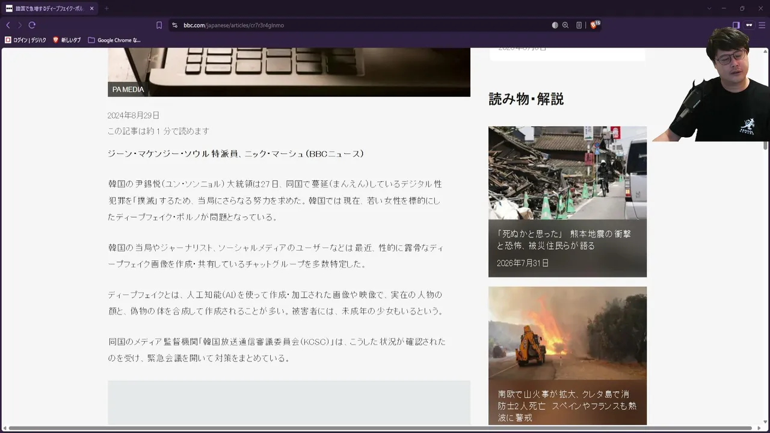Open the 熊本地震 collapsed house thumbnail
Viewport: 770px width, 433px height.
coord(567,173)
